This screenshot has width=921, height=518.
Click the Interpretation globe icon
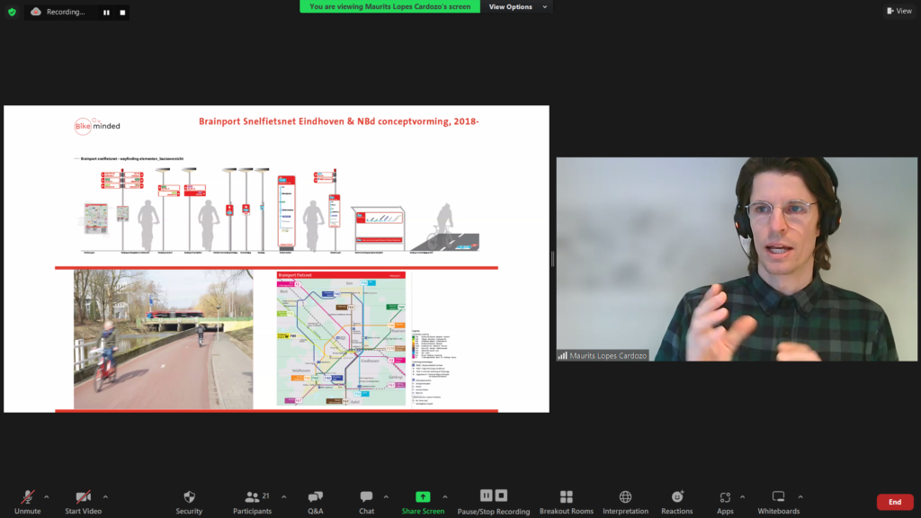click(x=625, y=497)
